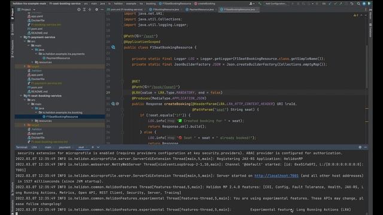Open the Pull Requests tool window stripe button
This screenshot has height=215, width=383.
tap(13, 49)
